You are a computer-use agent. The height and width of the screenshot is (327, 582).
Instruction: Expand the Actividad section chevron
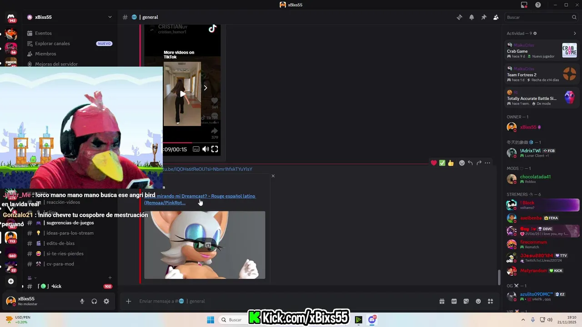[575, 33]
